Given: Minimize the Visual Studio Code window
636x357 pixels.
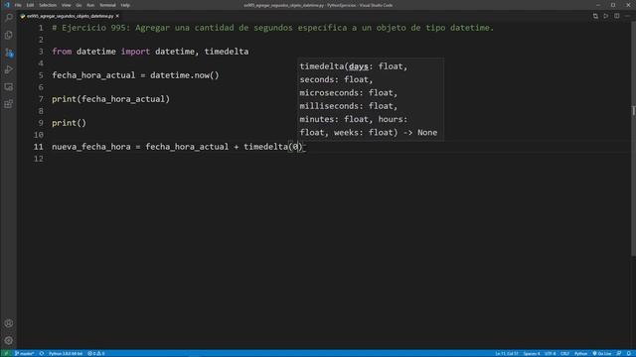Looking at the screenshot, I should point(598,5).
